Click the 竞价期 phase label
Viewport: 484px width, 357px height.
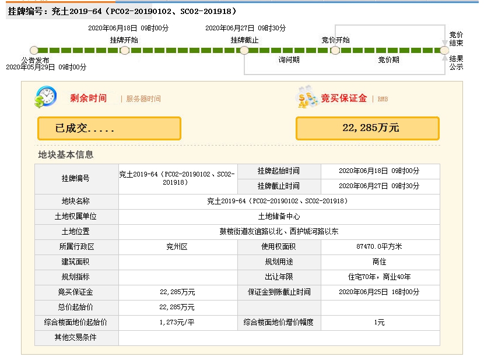(x=388, y=60)
